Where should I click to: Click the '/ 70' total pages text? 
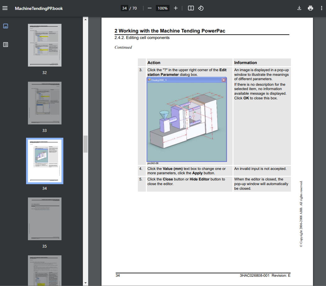(133, 8)
